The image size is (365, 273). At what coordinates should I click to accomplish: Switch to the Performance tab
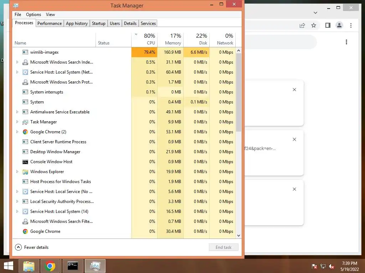click(x=50, y=23)
